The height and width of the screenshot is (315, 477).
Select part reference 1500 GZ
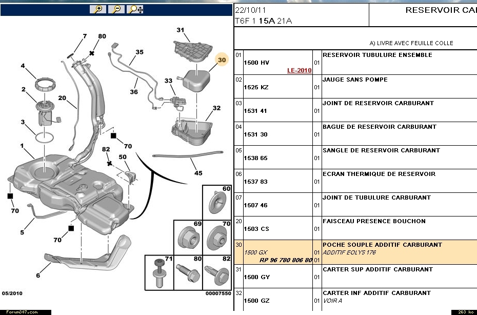point(256,301)
